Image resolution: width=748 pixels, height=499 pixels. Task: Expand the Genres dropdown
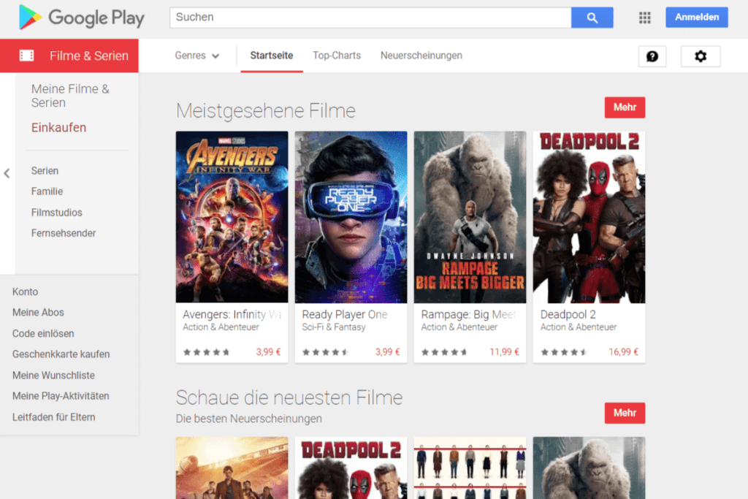click(197, 56)
